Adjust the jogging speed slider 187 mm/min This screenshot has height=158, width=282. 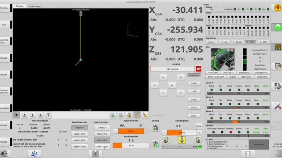point(172,69)
